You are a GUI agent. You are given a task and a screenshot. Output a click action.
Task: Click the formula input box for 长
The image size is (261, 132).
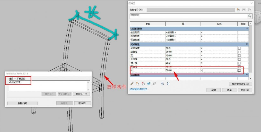coord(220,70)
